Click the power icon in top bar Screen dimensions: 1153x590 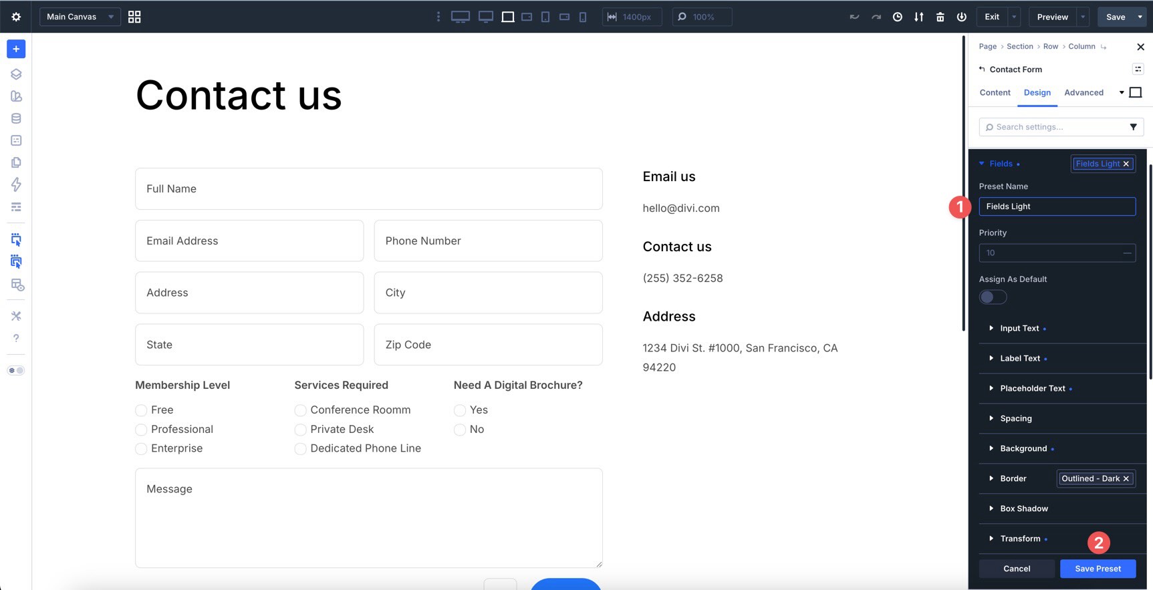point(962,17)
